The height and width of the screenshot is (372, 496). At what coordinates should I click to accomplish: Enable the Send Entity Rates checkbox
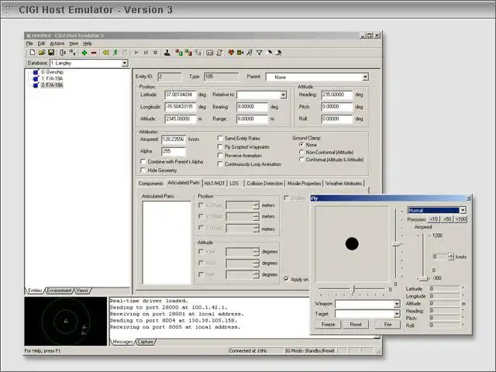(220, 137)
